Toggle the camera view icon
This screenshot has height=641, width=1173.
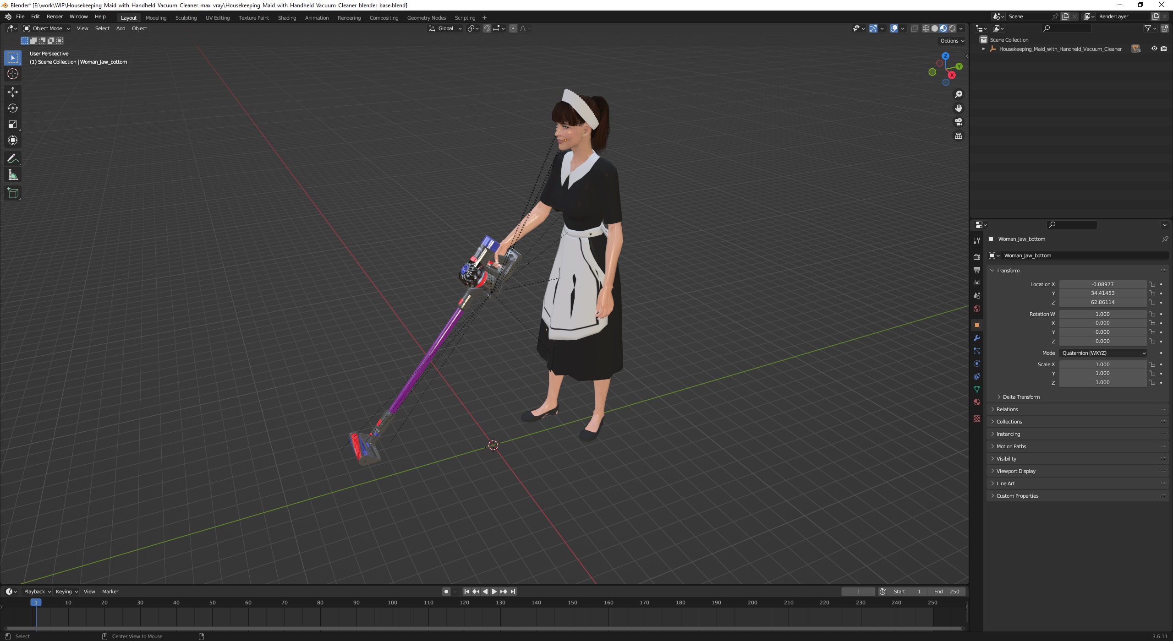[x=958, y=122]
